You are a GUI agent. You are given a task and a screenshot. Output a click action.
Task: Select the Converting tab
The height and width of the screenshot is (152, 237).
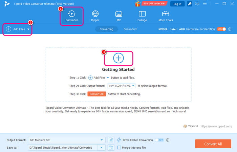[x=106, y=29]
